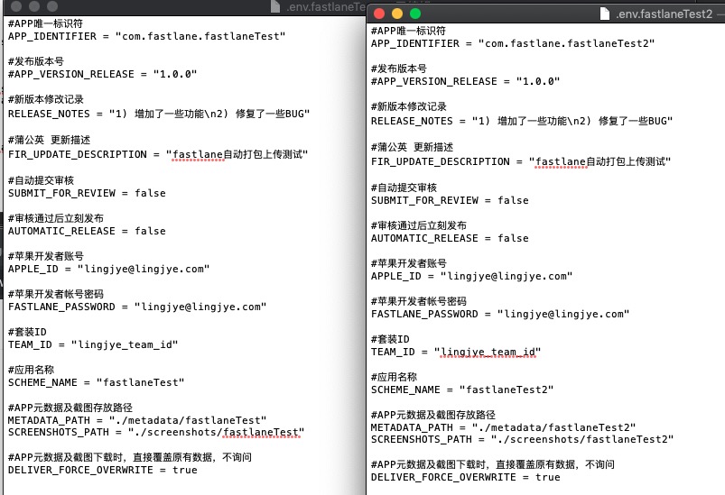Screen dimensions: 725x495
Task: Click the .env.fastlaneTest2 window title text
Action: pyautogui.click(x=664, y=14)
